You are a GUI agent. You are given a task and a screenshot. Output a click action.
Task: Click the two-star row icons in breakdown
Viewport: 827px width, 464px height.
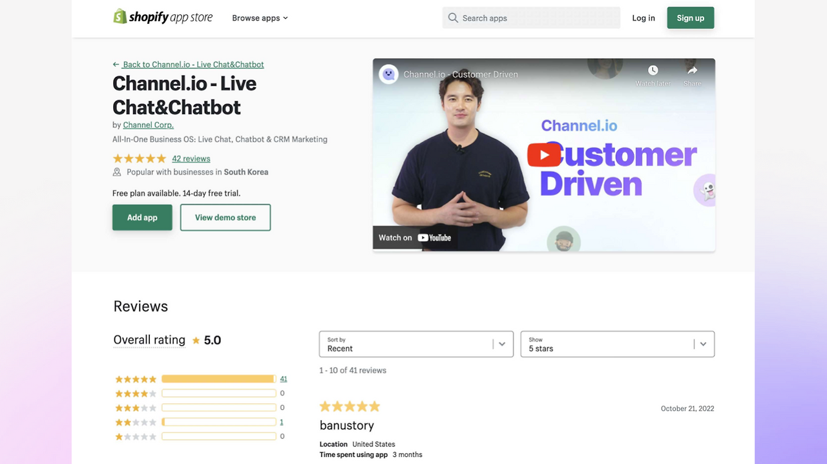(136, 422)
